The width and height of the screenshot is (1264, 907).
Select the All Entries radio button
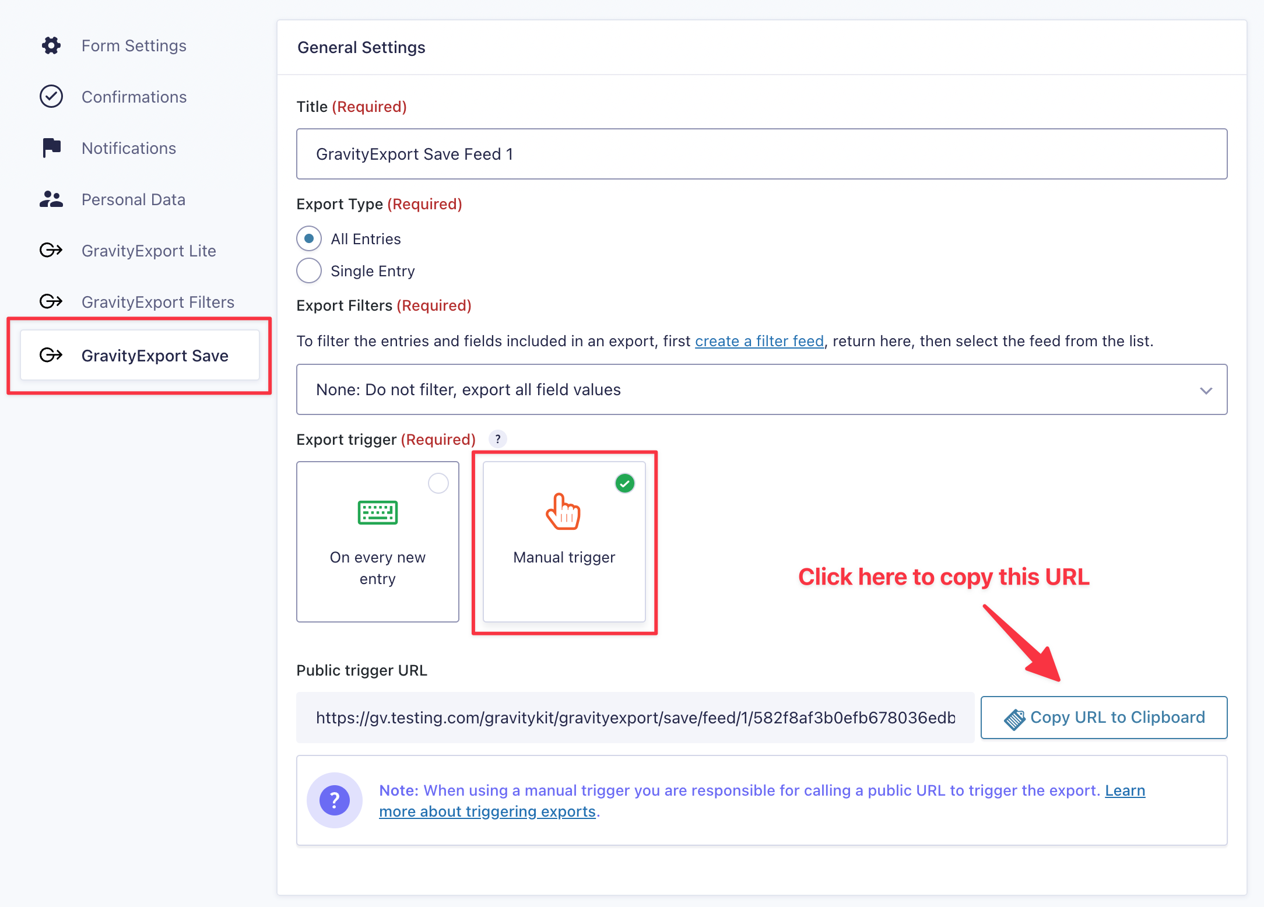click(309, 239)
